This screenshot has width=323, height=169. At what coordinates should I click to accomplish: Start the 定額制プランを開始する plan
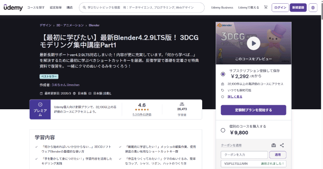254,110
